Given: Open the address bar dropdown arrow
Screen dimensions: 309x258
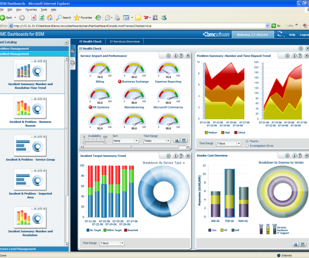Looking at the screenshot, I should 267,26.
